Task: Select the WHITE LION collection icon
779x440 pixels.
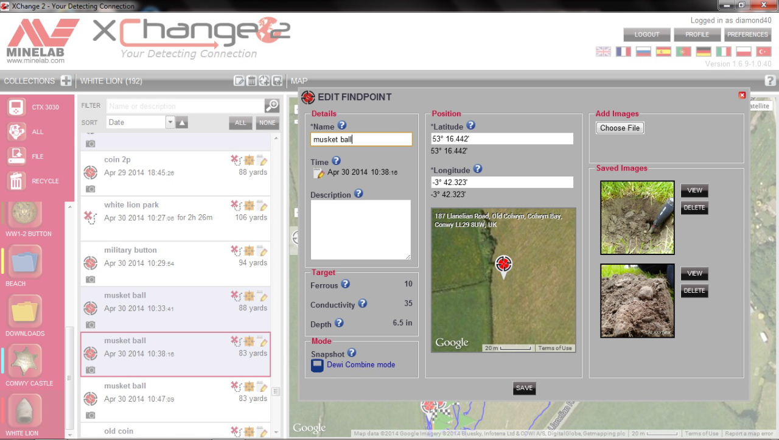Action: 26,411
